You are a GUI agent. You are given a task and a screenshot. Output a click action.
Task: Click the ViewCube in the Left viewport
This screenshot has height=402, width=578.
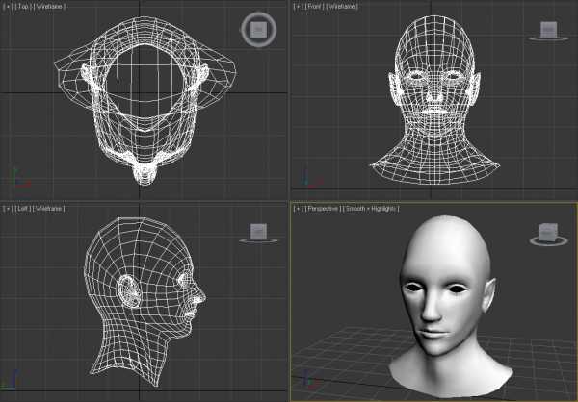click(259, 233)
